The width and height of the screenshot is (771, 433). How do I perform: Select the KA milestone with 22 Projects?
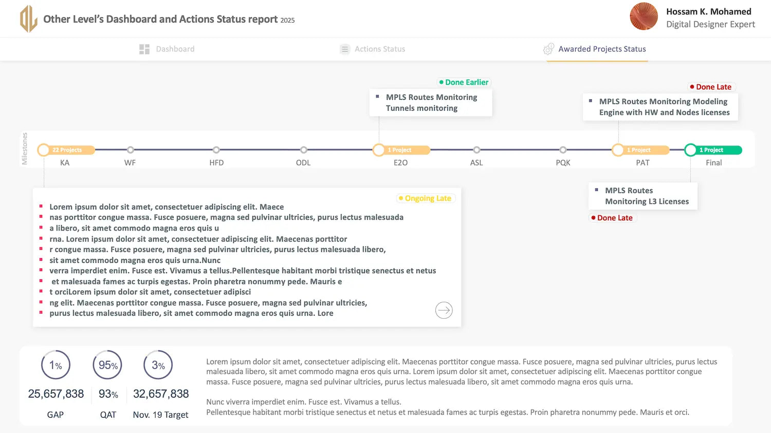click(x=44, y=150)
